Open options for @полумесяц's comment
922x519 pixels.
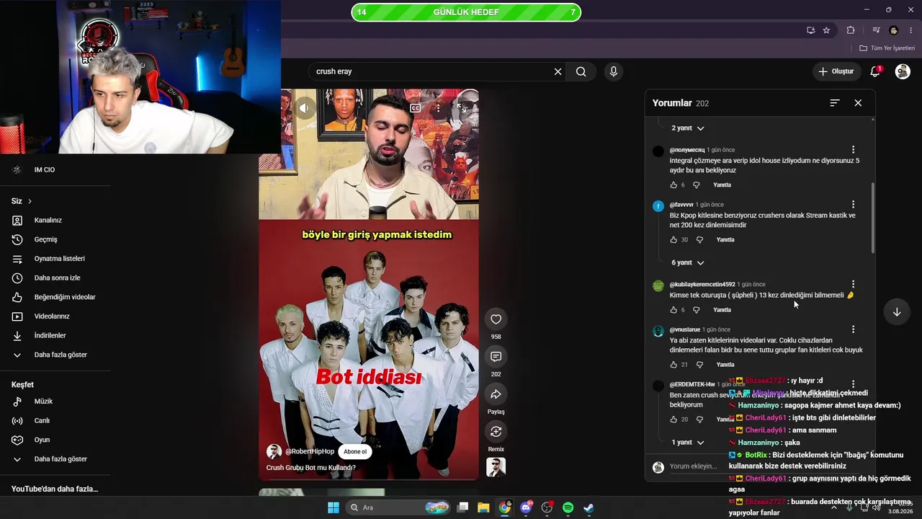coord(853,150)
